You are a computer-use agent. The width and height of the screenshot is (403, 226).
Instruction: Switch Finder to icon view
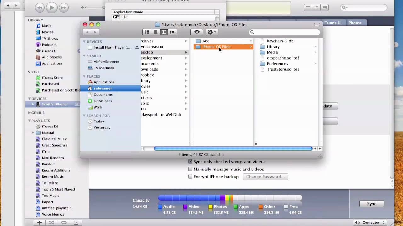[147, 32]
